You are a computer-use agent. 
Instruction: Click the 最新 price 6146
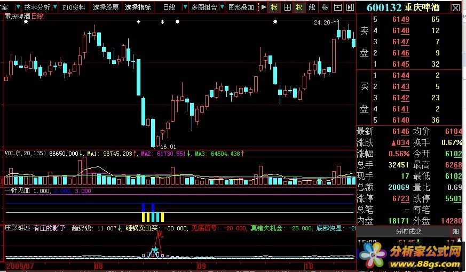(401, 132)
